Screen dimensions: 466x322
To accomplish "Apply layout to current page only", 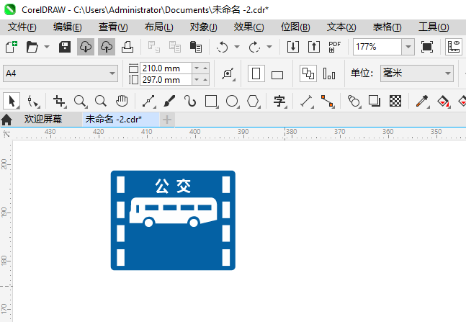I will [x=329, y=73].
